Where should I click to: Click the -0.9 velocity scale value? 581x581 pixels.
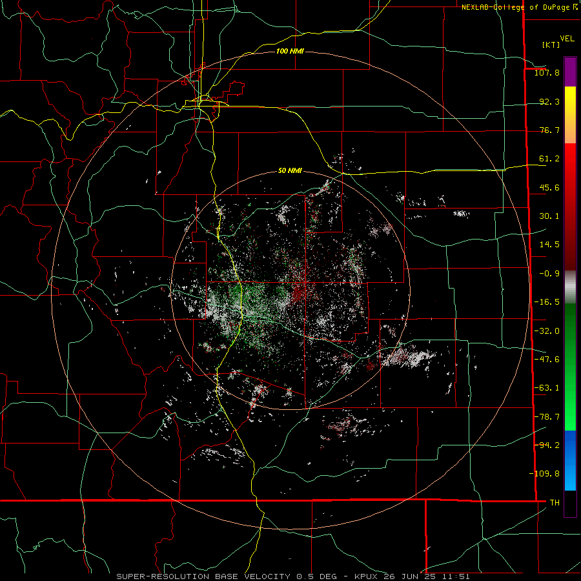(549, 274)
